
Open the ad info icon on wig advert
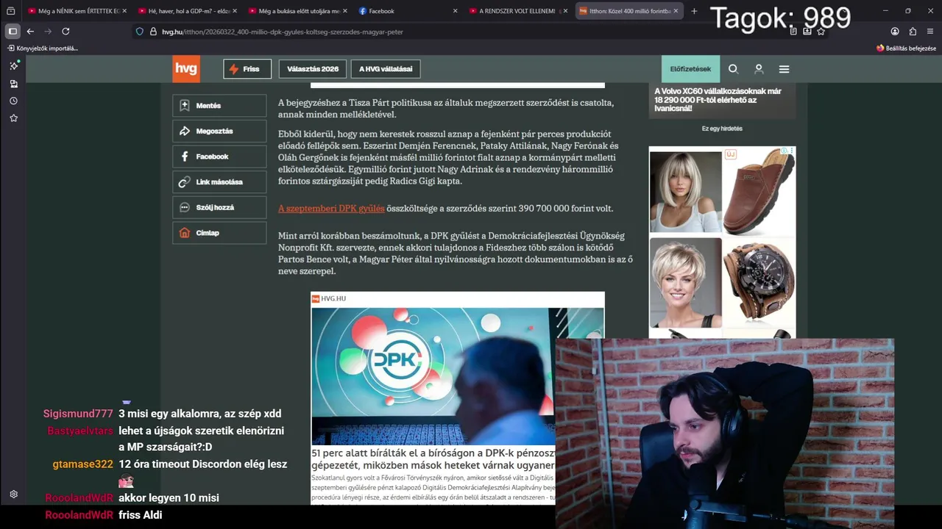(785, 151)
